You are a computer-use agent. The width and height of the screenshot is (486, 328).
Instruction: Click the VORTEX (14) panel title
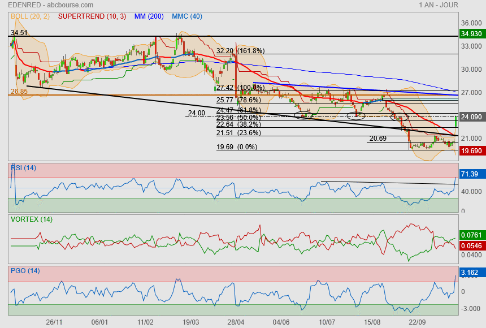coord(31,219)
